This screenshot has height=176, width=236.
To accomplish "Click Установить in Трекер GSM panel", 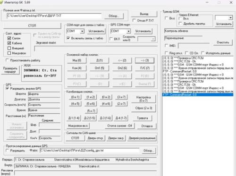I will tap(224, 24).
